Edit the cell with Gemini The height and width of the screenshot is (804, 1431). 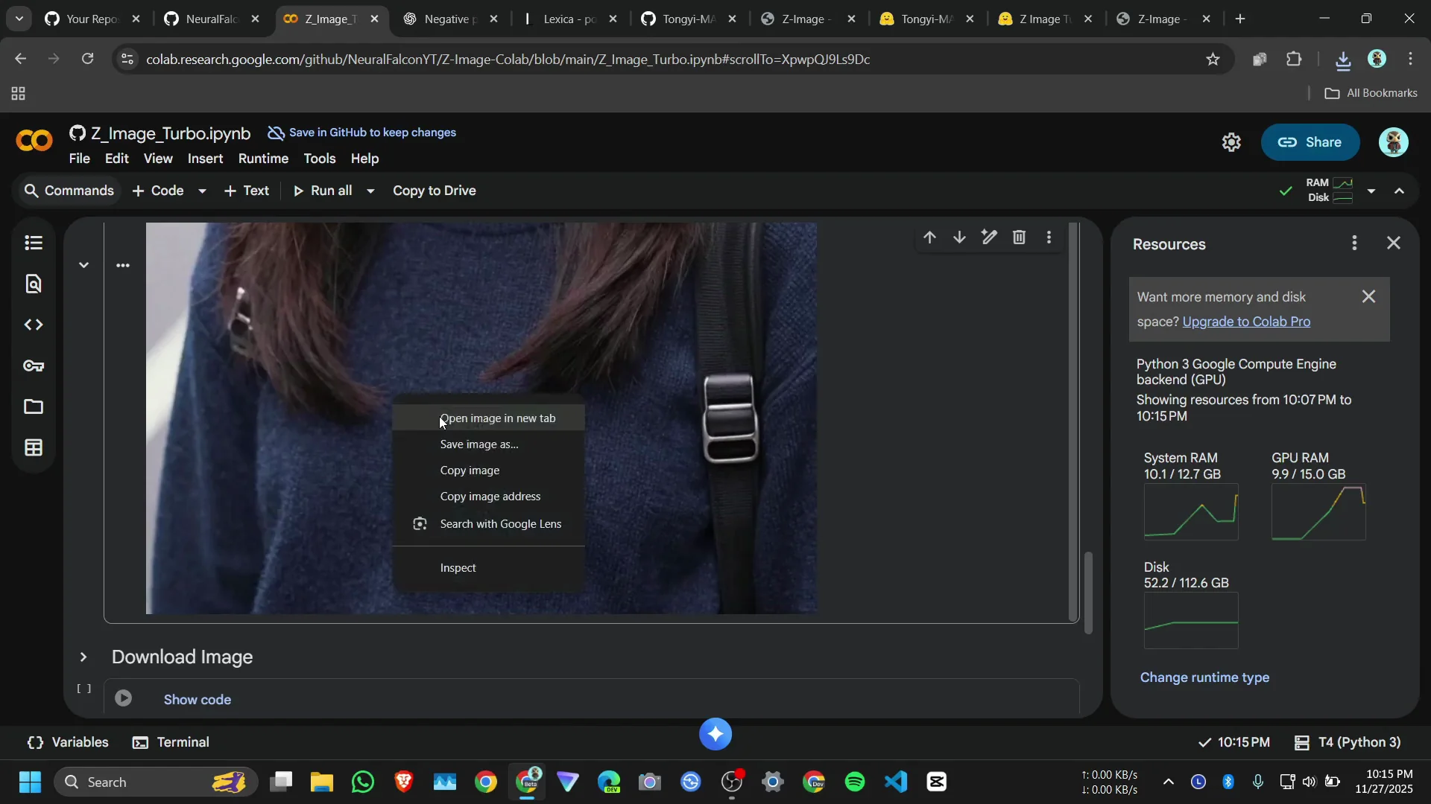pos(989,237)
